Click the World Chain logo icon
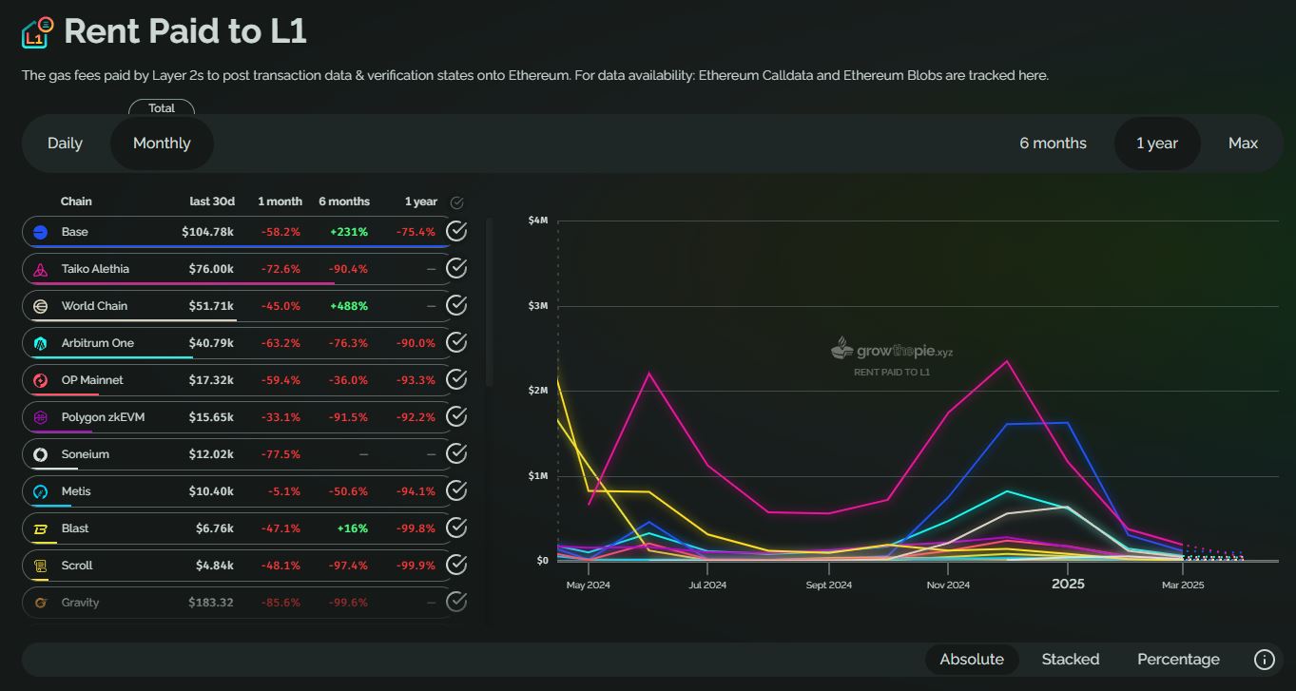This screenshot has width=1296, height=691. (39, 305)
